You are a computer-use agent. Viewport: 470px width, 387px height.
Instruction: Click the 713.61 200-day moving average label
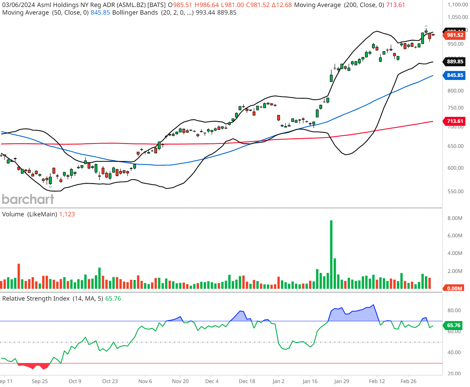(454, 121)
